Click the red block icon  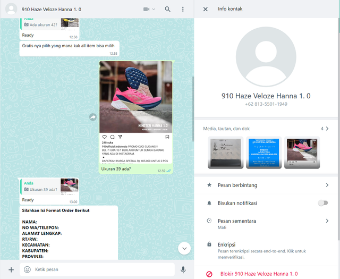point(209,274)
